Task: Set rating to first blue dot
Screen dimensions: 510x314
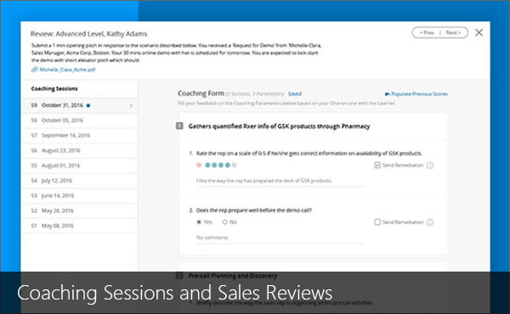Action: click(207, 165)
